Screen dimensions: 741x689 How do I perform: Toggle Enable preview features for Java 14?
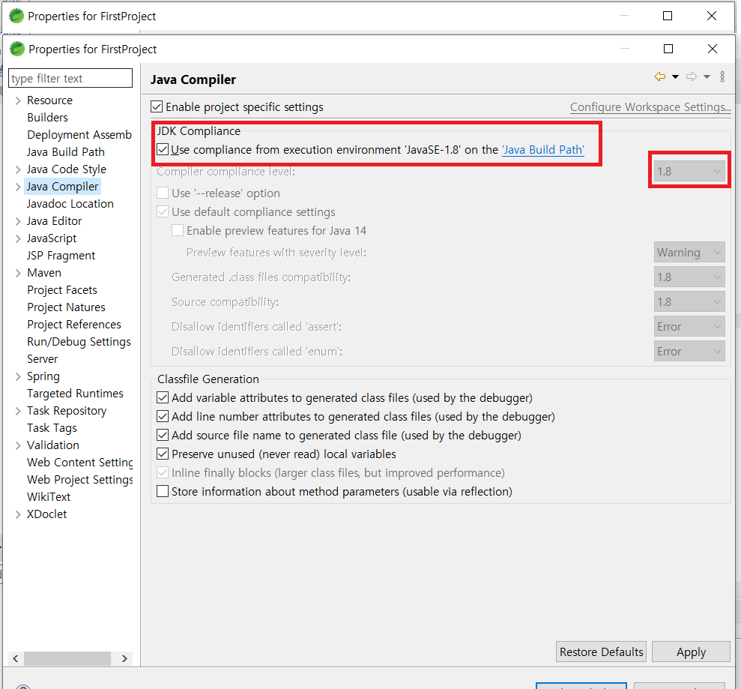[x=178, y=230]
